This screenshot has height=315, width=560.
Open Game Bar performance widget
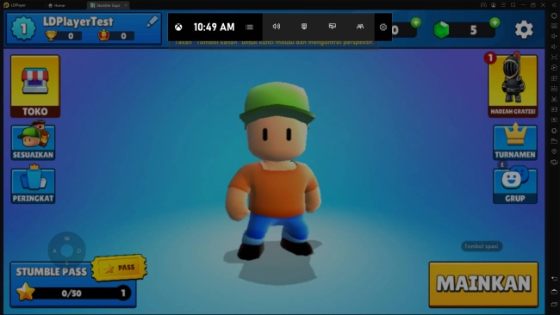coord(333,27)
